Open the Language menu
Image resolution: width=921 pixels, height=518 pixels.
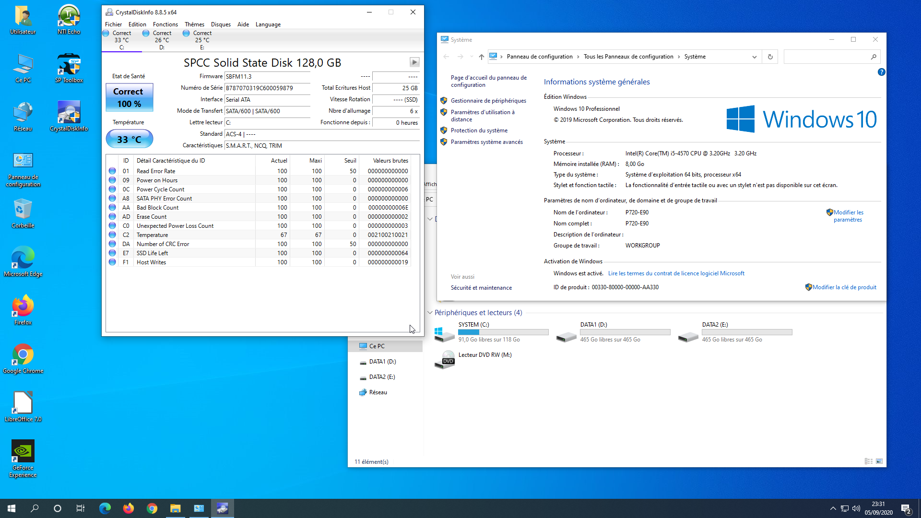(x=268, y=24)
